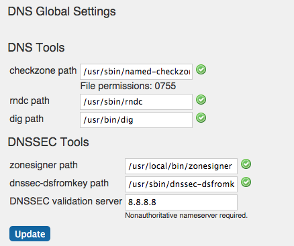Select the rndc path text box

click(x=136, y=102)
